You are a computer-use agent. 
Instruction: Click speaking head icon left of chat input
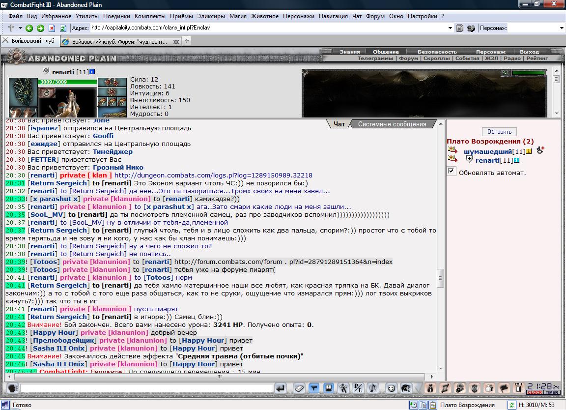(13, 388)
